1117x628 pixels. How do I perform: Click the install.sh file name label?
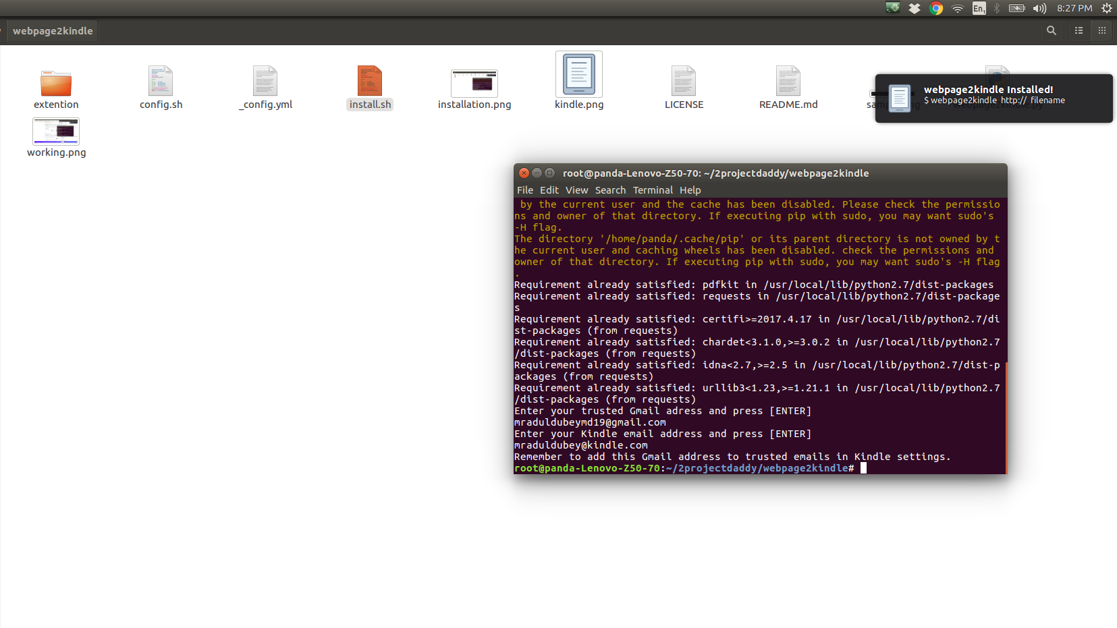coord(370,105)
